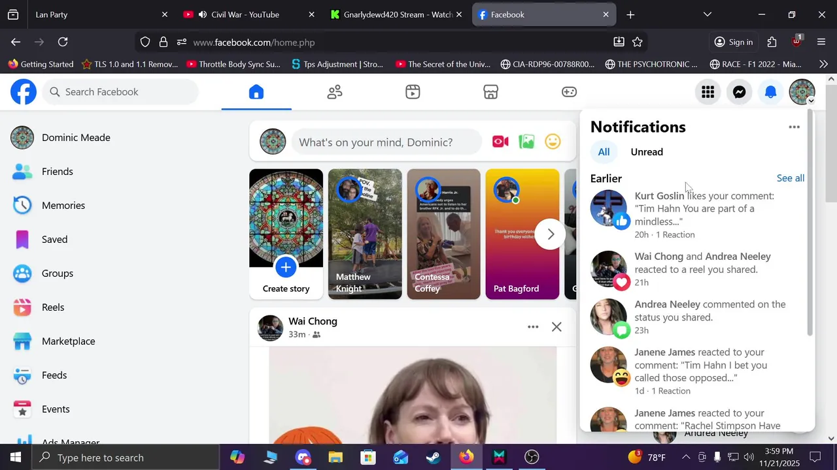The height and width of the screenshot is (470, 837).
Task: Click See all notifications link
Action: (x=791, y=178)
